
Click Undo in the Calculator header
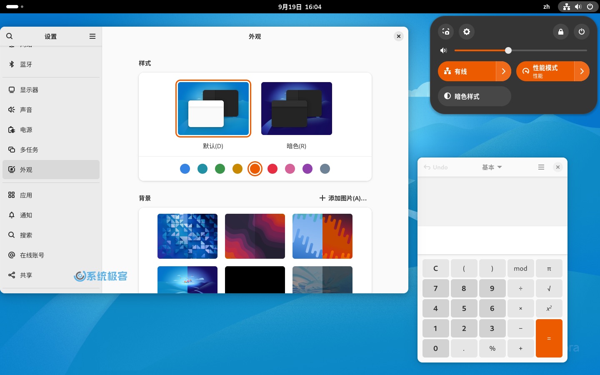436,167
